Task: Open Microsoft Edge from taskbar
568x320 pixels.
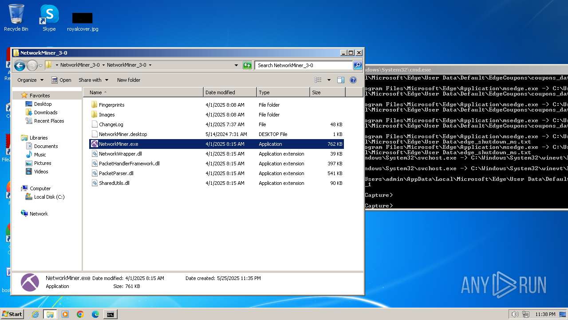Action: point(95,314)
